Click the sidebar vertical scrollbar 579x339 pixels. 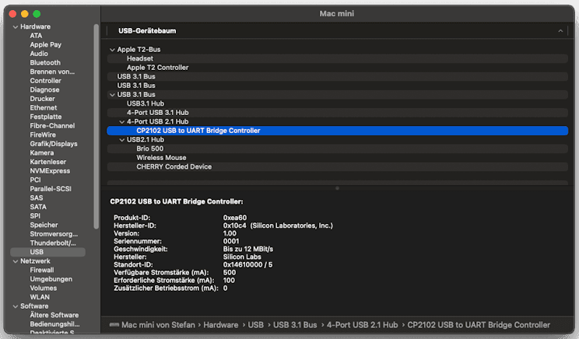[x=96, y=127]
